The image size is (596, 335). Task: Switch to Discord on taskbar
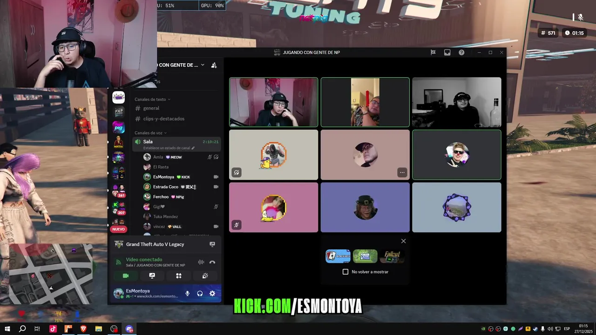tap(129, 329)
